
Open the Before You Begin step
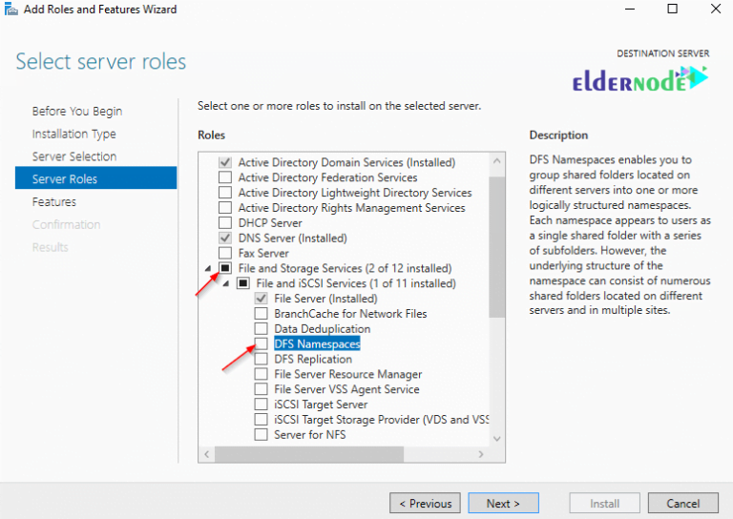(77, 112)
